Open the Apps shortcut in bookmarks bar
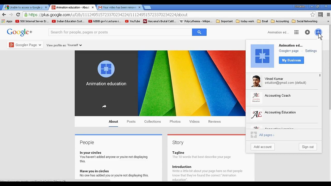The image size is (331, 186). coord(7,21)
